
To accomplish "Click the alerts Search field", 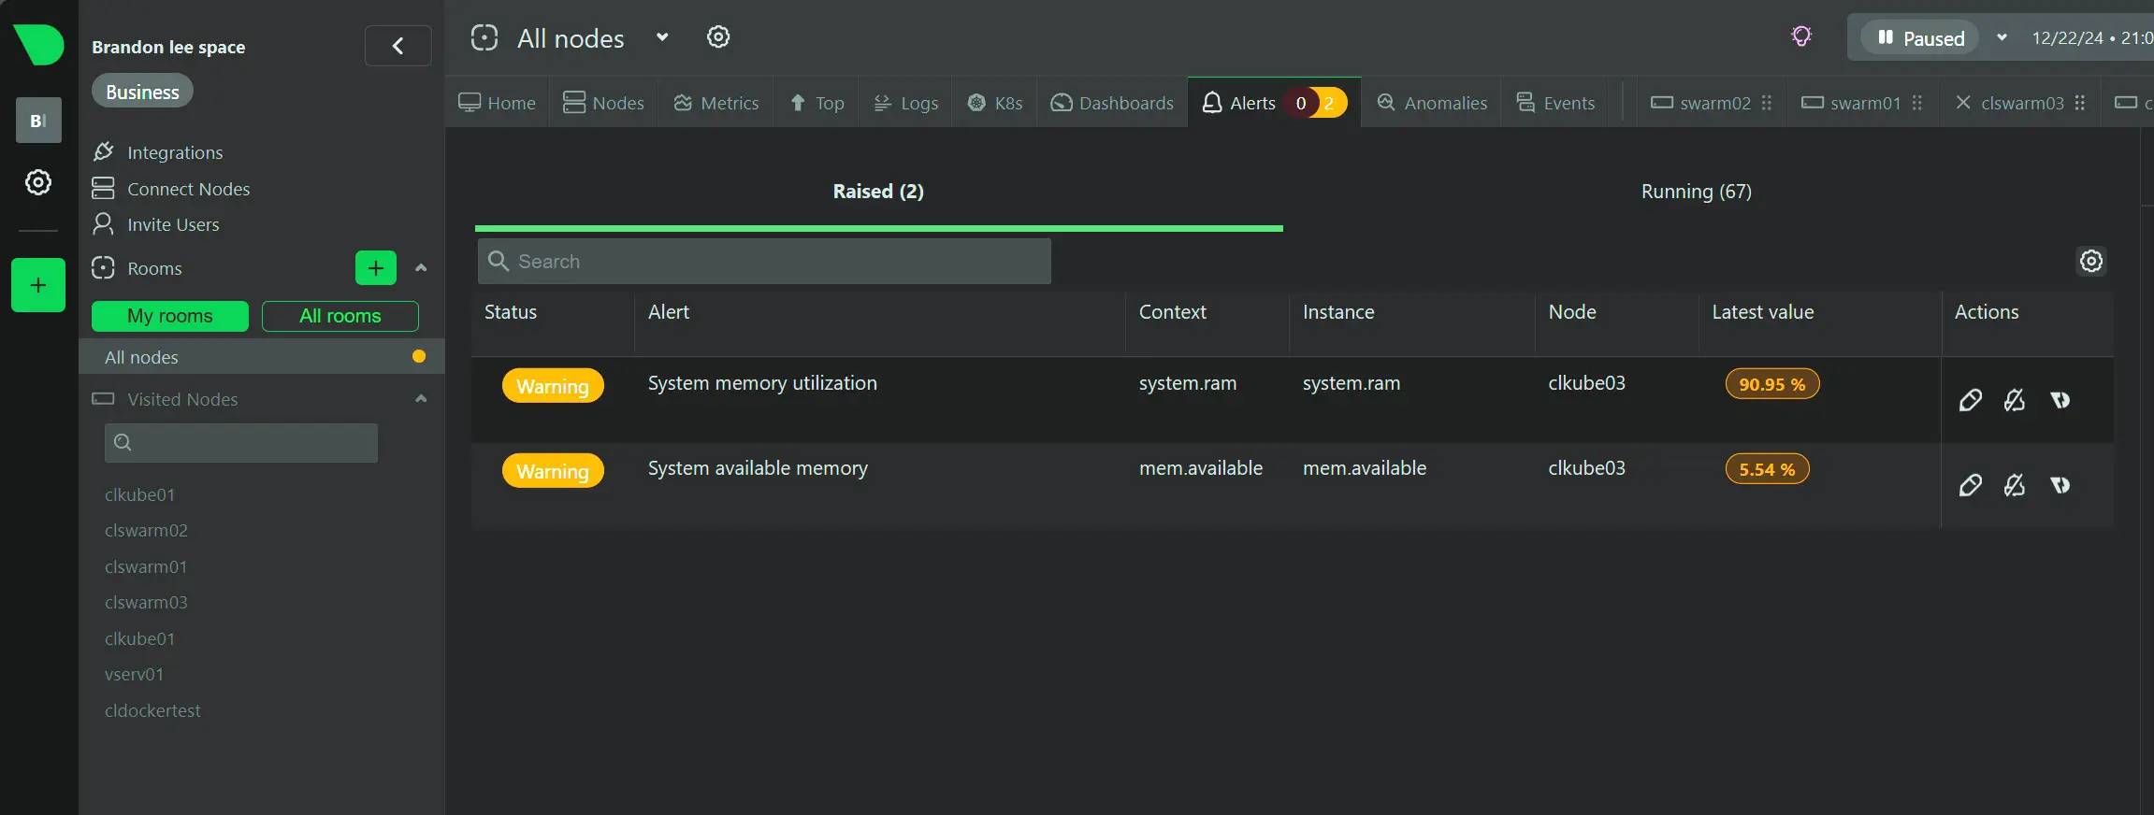I will coord(764,262).
